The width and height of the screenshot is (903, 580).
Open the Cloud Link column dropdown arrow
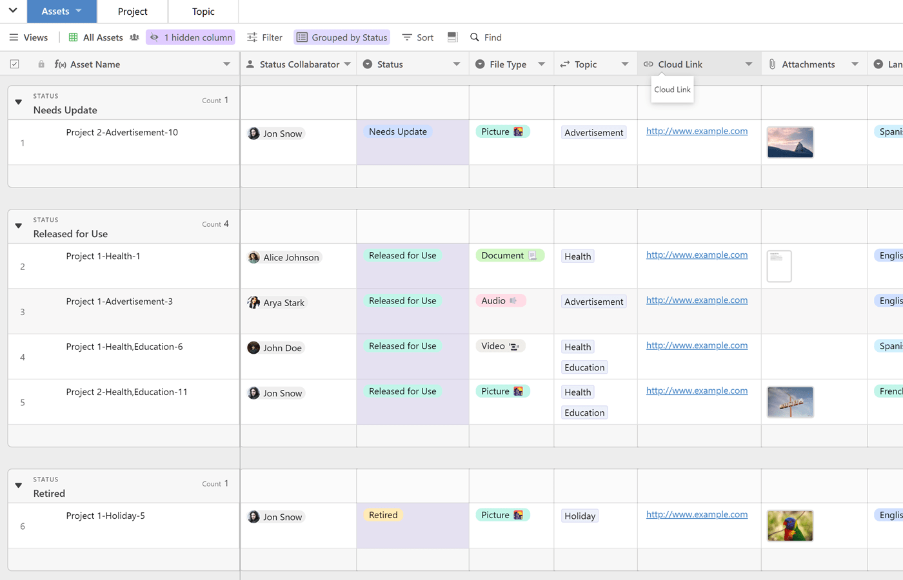(x=748, y=64)
